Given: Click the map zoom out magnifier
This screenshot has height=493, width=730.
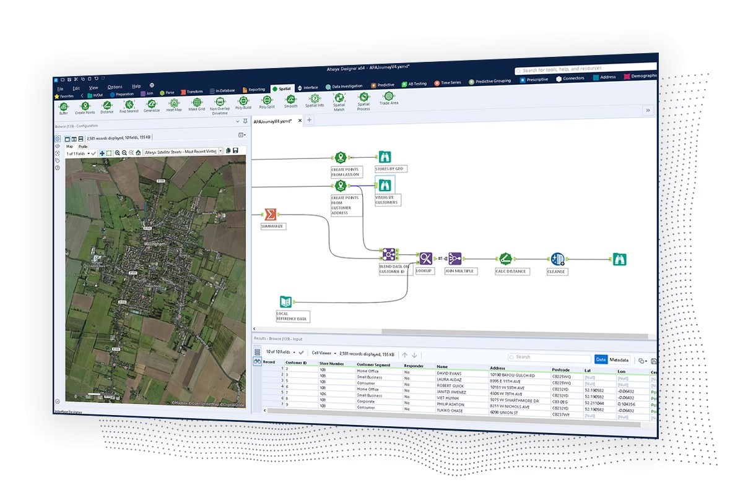Looking at the screenshot, I should [x=124, y=153].
